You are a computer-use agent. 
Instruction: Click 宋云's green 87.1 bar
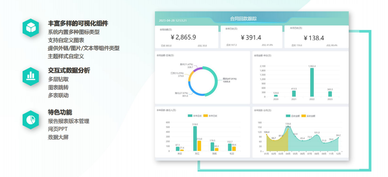(178, 149)
